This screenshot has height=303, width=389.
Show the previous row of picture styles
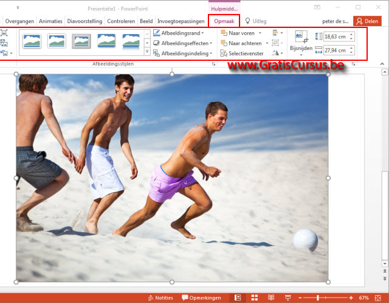click(147, 34)
